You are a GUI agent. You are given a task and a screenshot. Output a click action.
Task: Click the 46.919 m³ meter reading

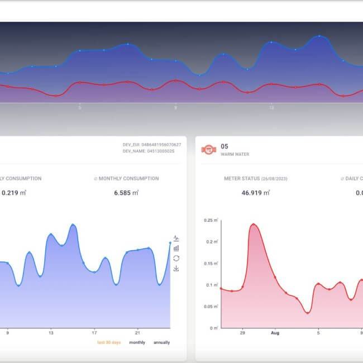point(256,193)
